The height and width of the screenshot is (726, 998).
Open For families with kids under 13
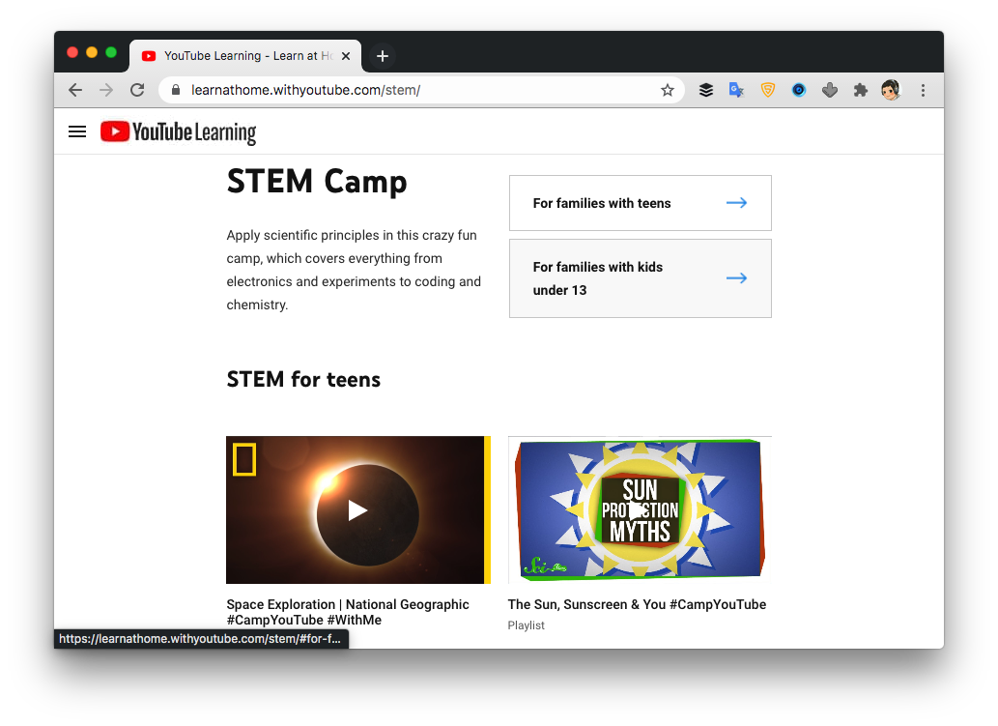click(641, 278)
